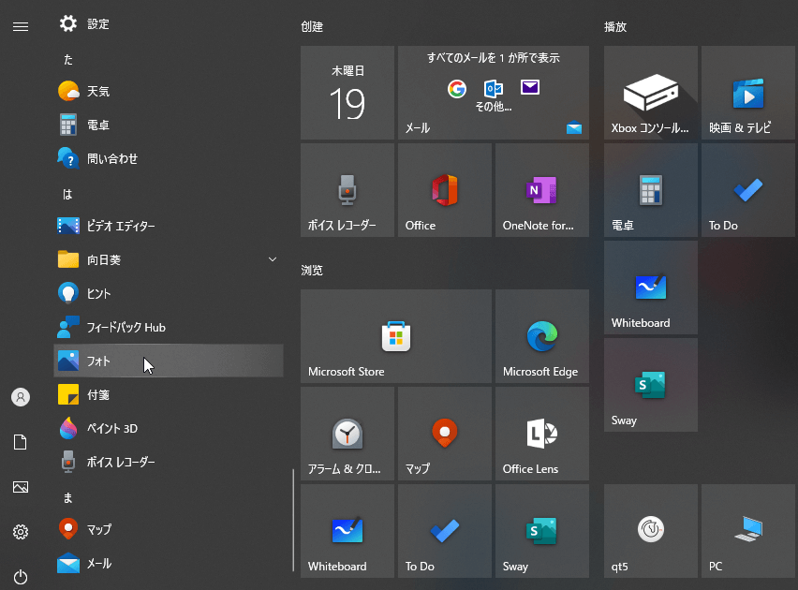798x590 pixels.
Task: Open the qt5 tile
Action: [650, 530]
